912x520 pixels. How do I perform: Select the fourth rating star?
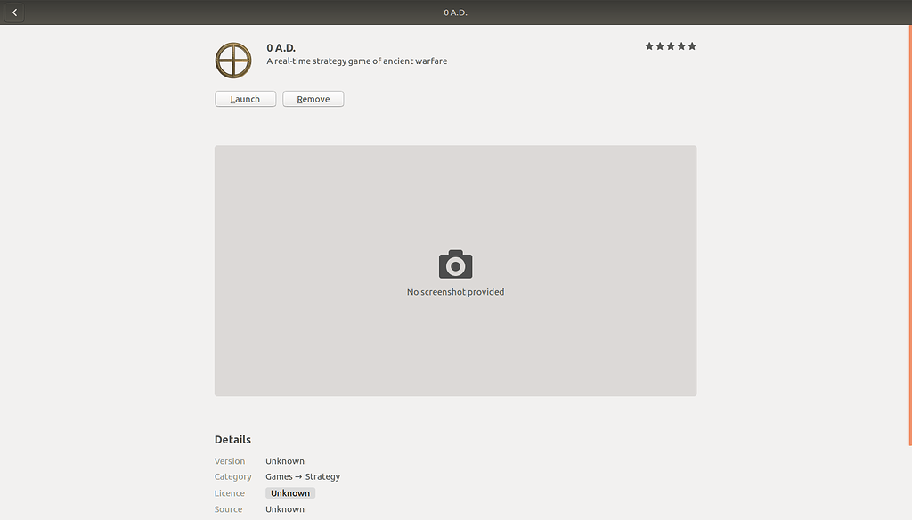coord(681,45)
